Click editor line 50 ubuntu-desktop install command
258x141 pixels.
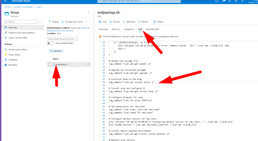tap(139, 134)
